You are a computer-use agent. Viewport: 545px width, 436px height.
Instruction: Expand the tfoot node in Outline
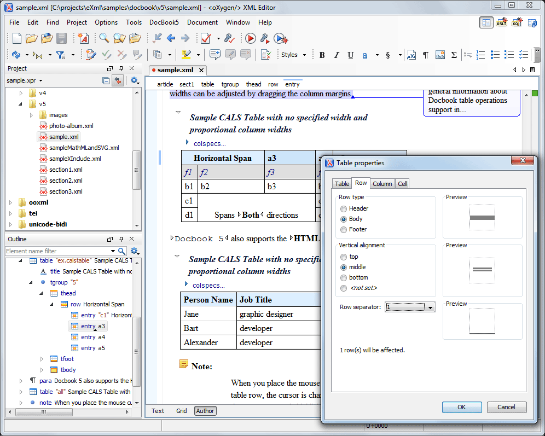(42, 359)
